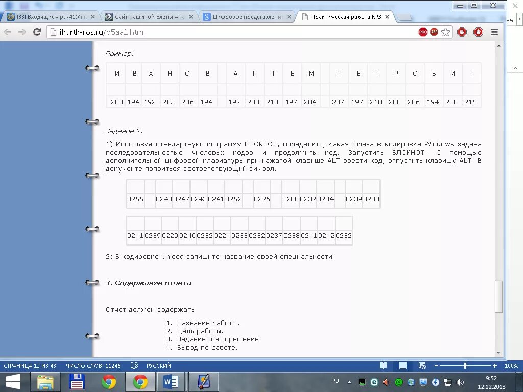Switch to Сайт Чащиной Елены tab
The height and width of the screenshot is (392, 523).
149,17
